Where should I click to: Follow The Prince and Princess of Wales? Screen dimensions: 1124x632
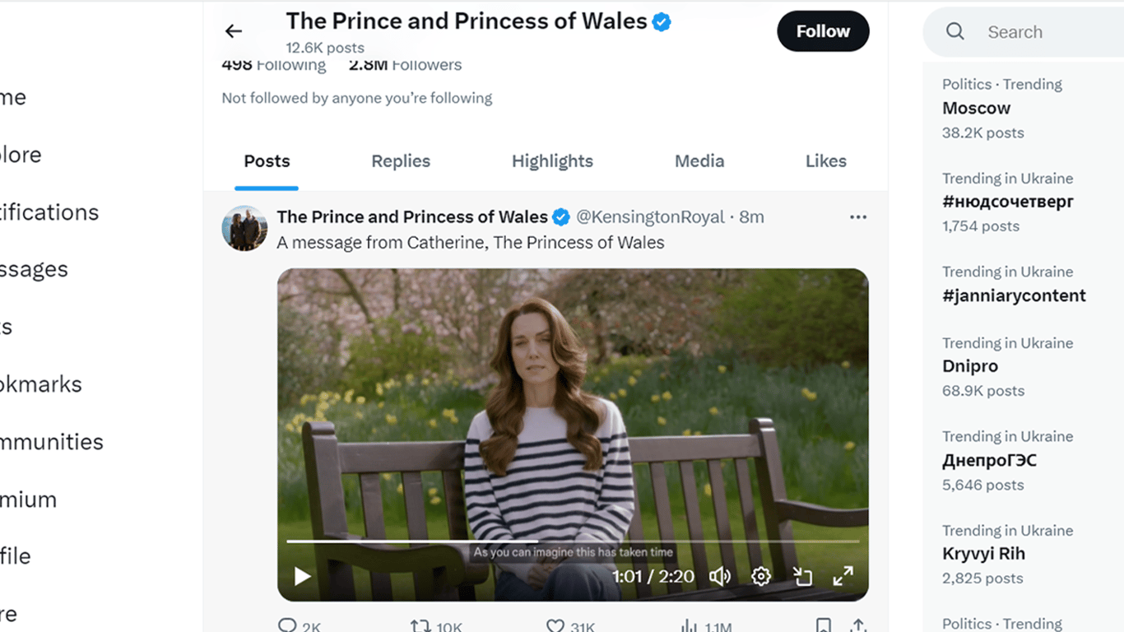823,30
